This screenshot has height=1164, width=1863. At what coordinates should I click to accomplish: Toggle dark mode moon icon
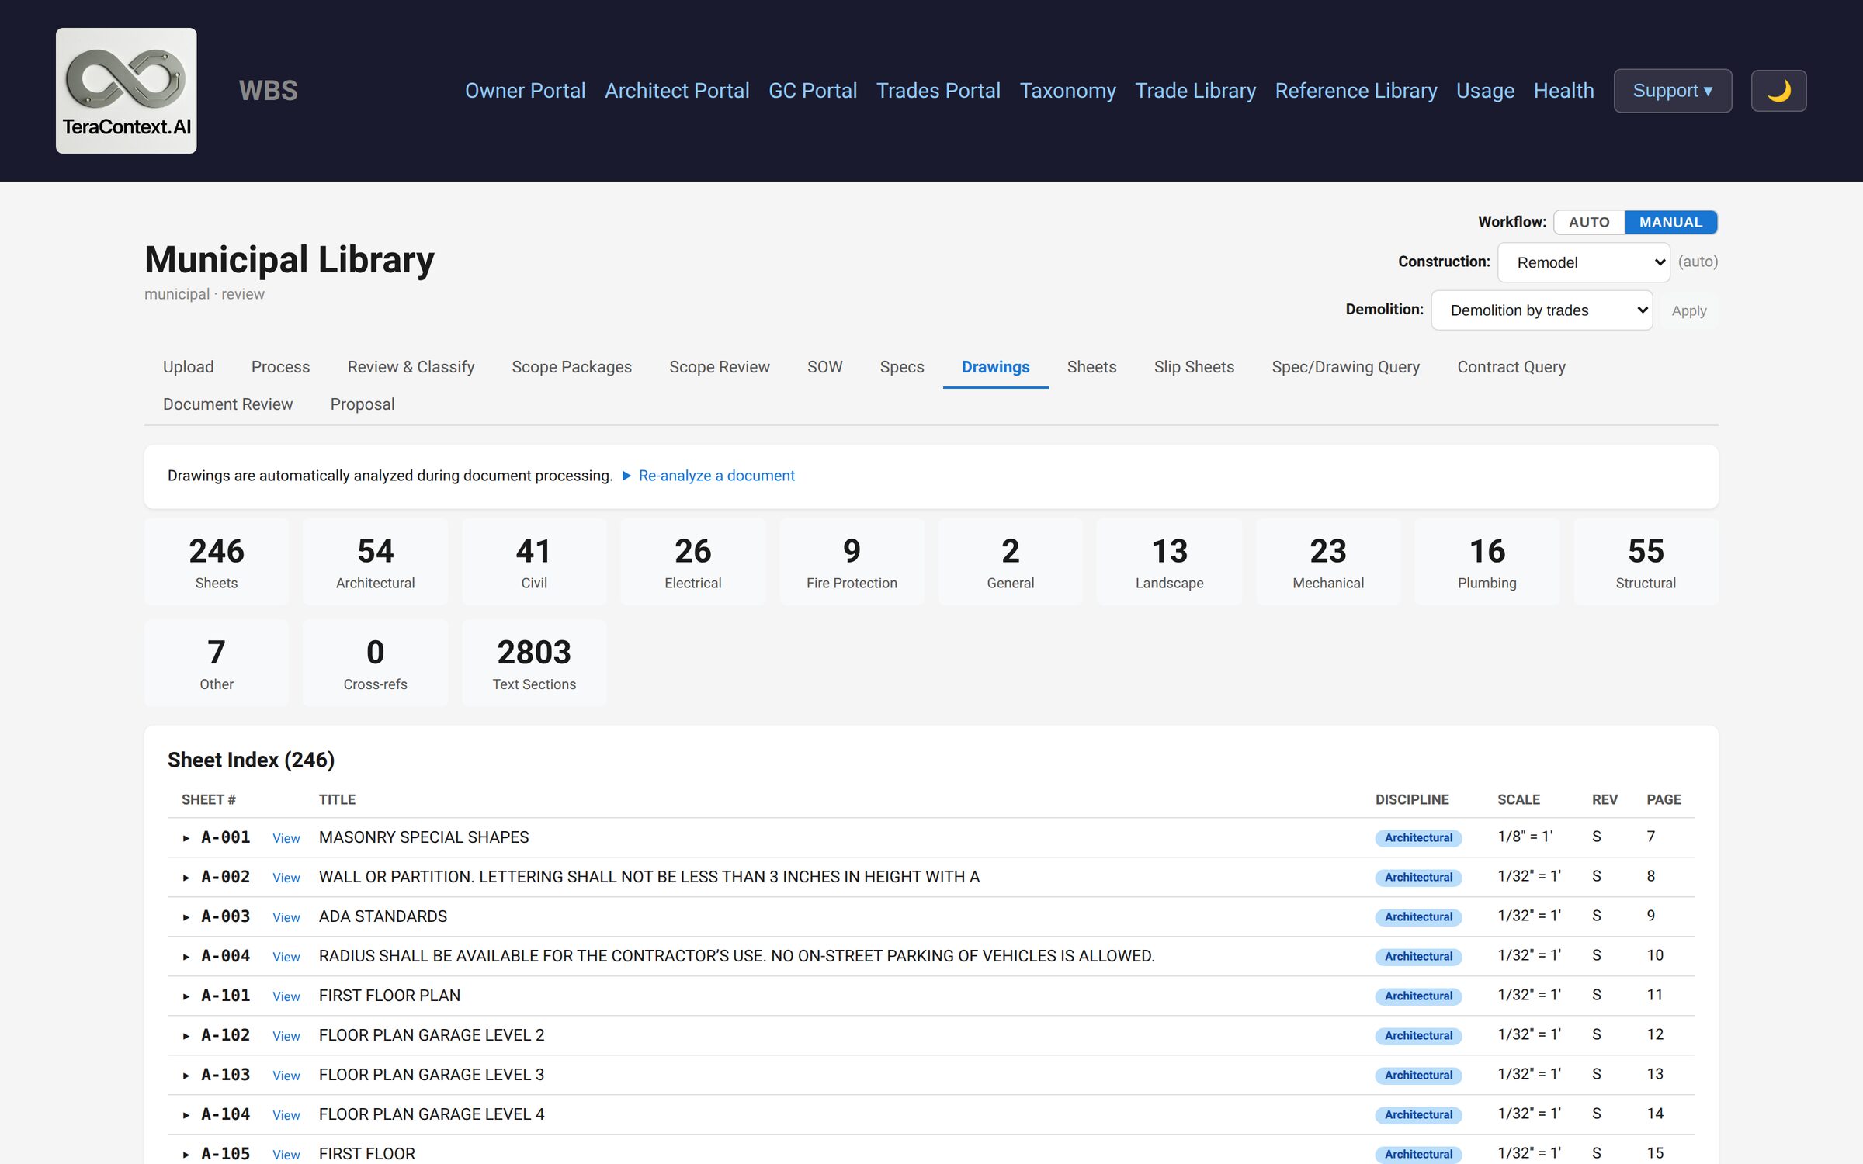coord(1778,91)
